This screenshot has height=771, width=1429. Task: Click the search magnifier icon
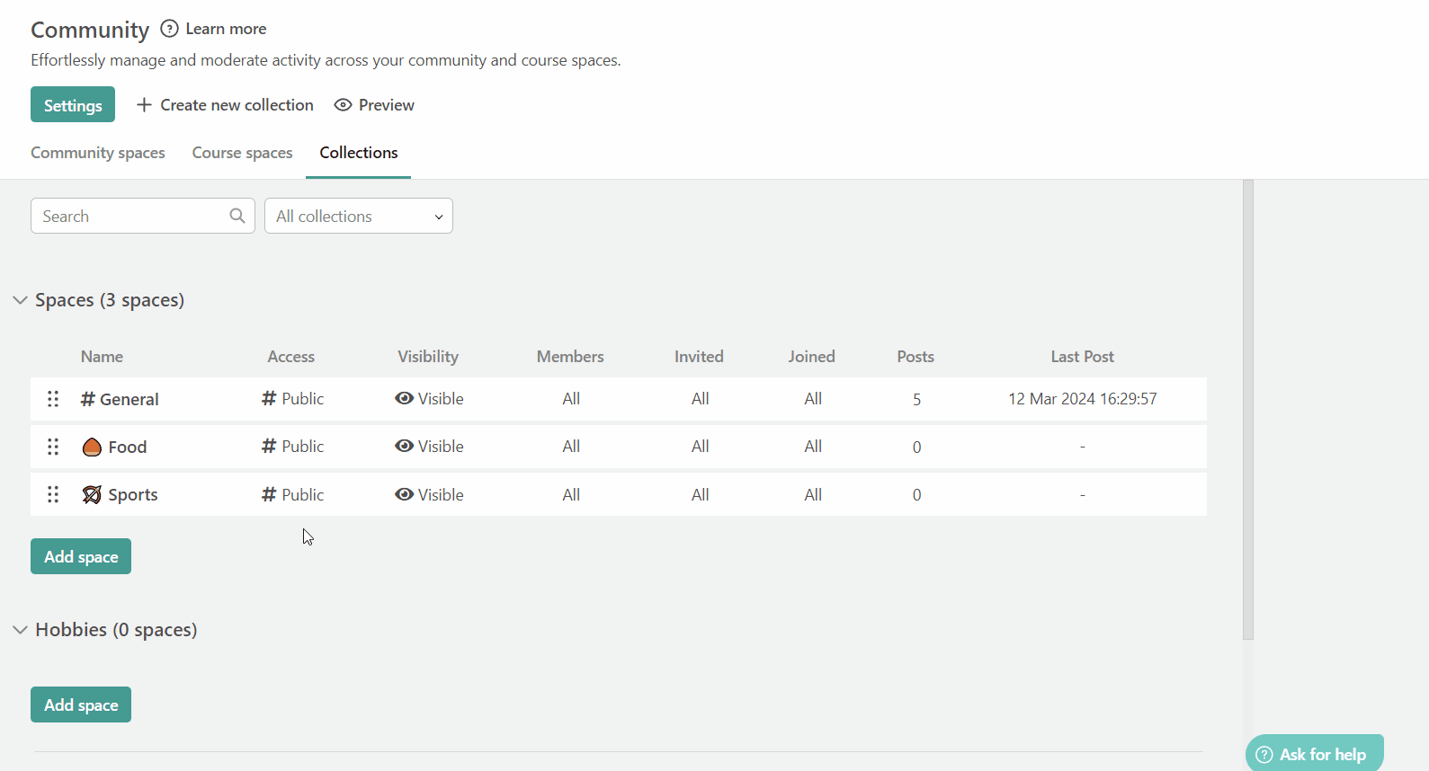(x=237, y=216)
